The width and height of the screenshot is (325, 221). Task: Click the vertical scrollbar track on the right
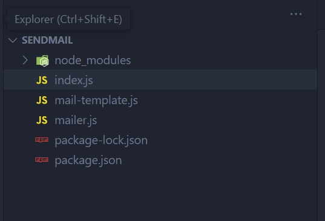321,125
